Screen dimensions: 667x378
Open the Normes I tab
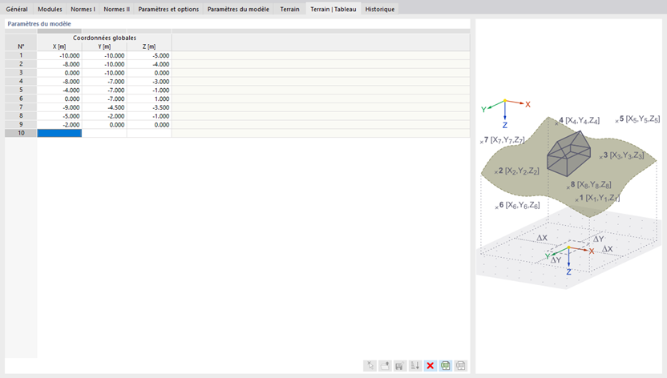tap(83, 9)
